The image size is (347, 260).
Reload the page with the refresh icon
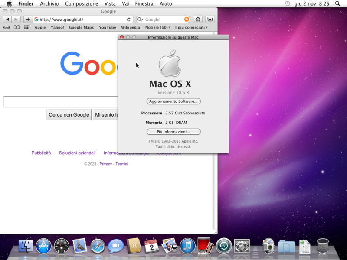[x=128, y=19]
